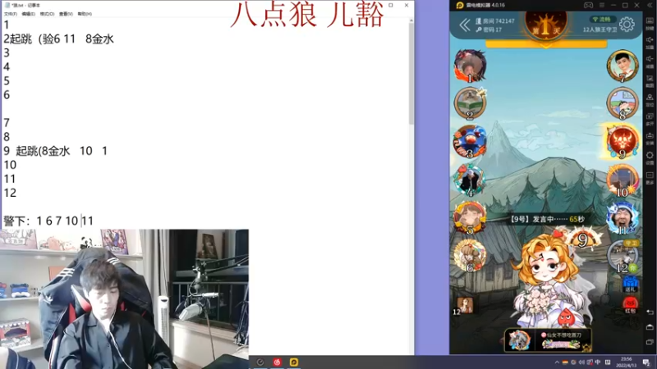Click the 【9号】发言中 timer bar

[546, 219]
